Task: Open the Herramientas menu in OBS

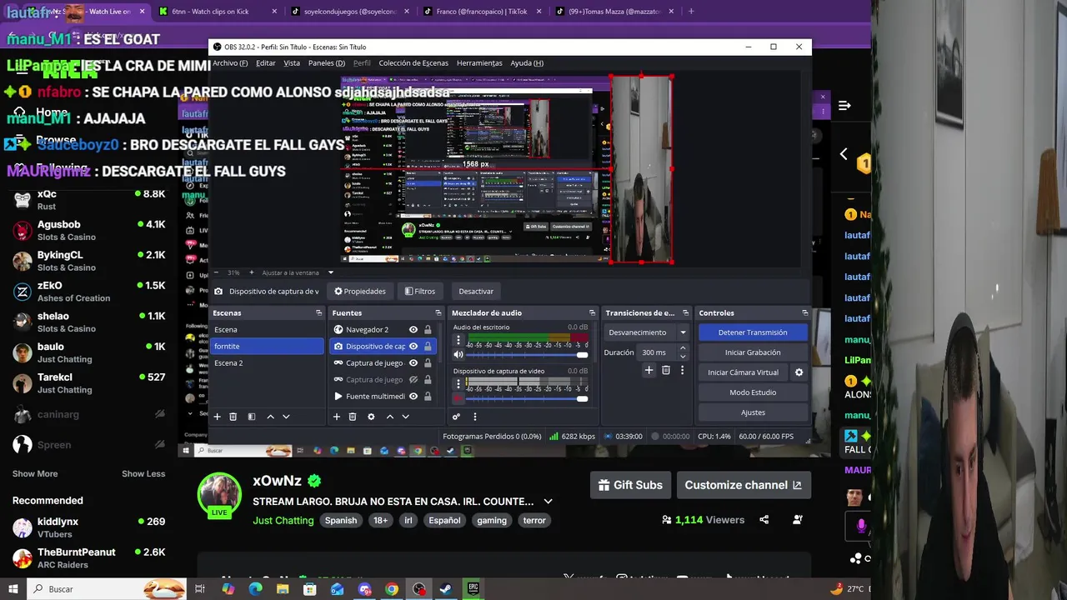Action: tap(479, 62)
